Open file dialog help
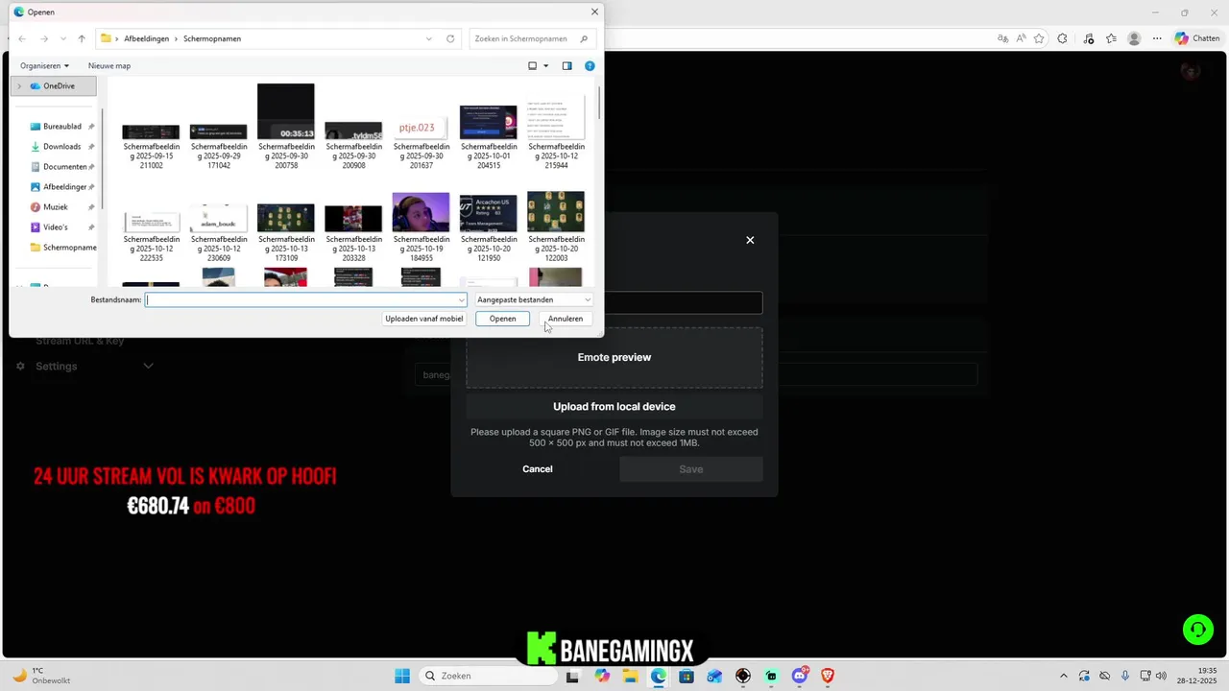The width and height of the screenshot is (1229, 691). [590, 66]
